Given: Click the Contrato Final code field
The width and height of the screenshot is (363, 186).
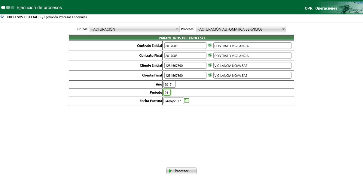Looking at the screenshot, I should click(185, 55).
